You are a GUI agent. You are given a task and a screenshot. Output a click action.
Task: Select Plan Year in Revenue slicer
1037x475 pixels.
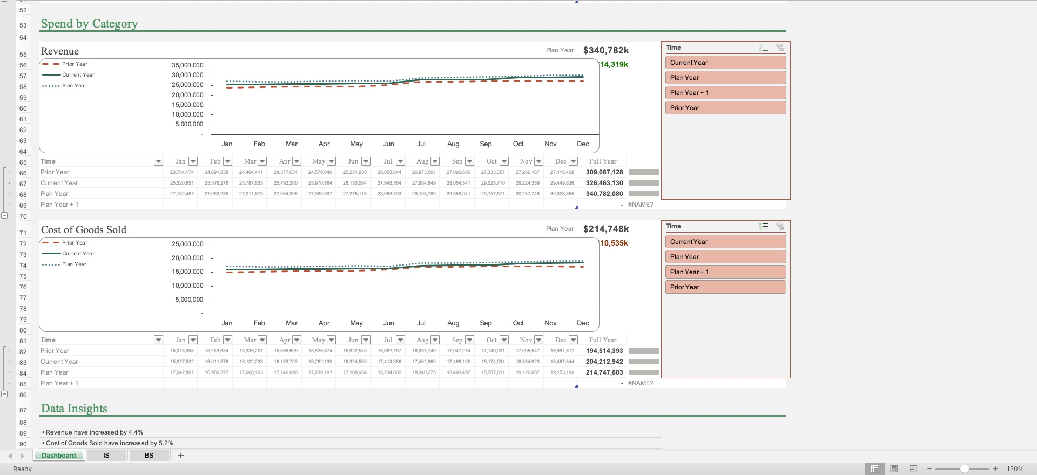pyautogui.click(x=725, y=78)
